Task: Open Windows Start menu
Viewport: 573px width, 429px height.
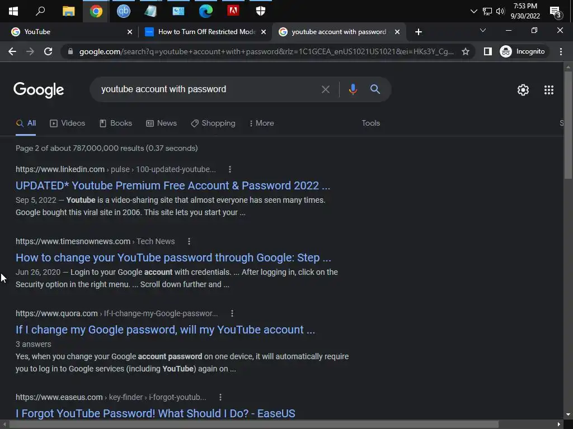Action: 13,11
